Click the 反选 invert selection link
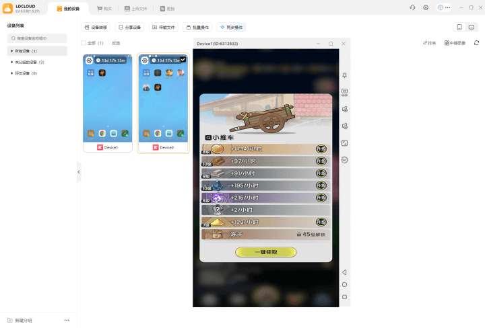The height and width of the screenshot is (328, 485). pyautogui.click(x=116, y=43)
